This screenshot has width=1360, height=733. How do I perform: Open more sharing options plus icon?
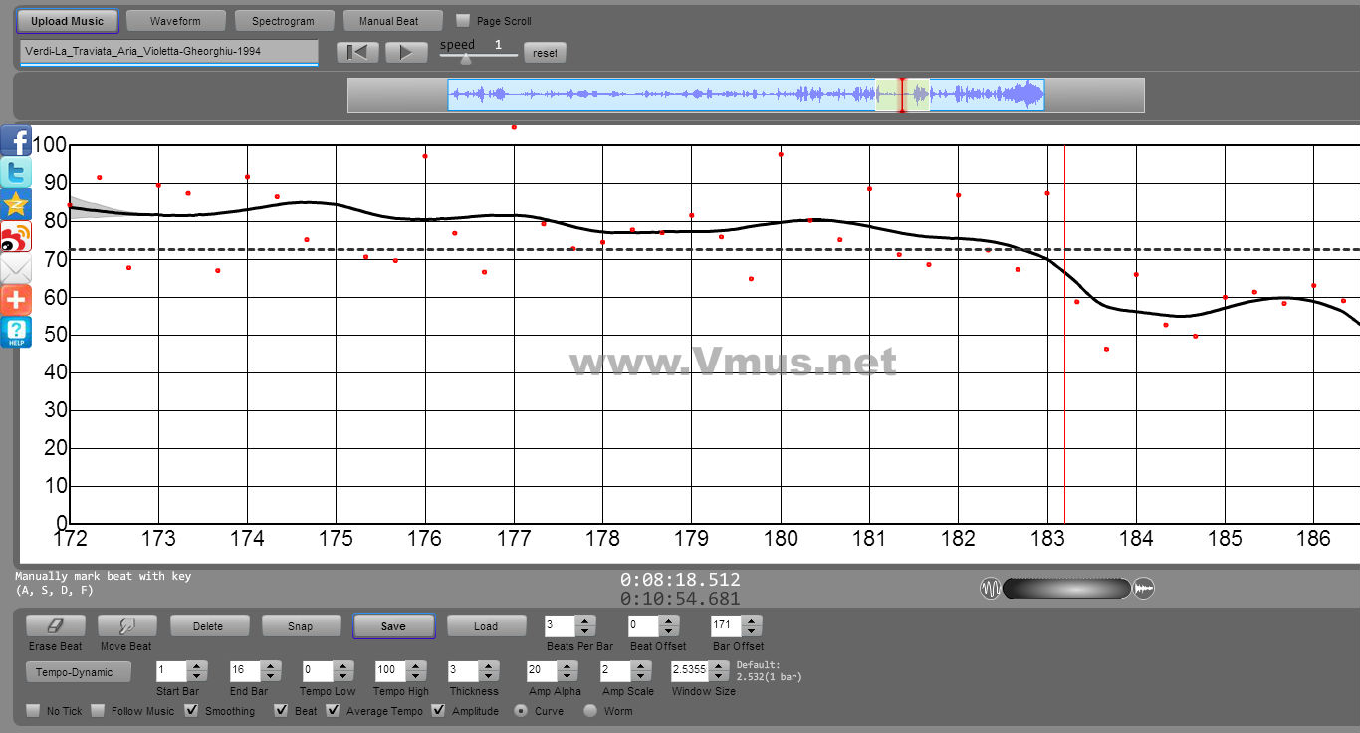pyautogui.click(x=16, y=300)
